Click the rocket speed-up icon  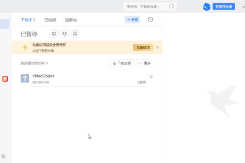point(75,34)
